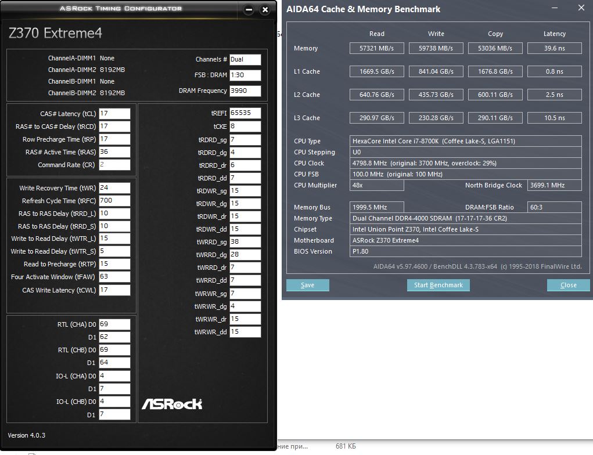This screenshot has height=455, width=593.
Task: Click the Channels # field showing Dual
Action: [245, 59]
